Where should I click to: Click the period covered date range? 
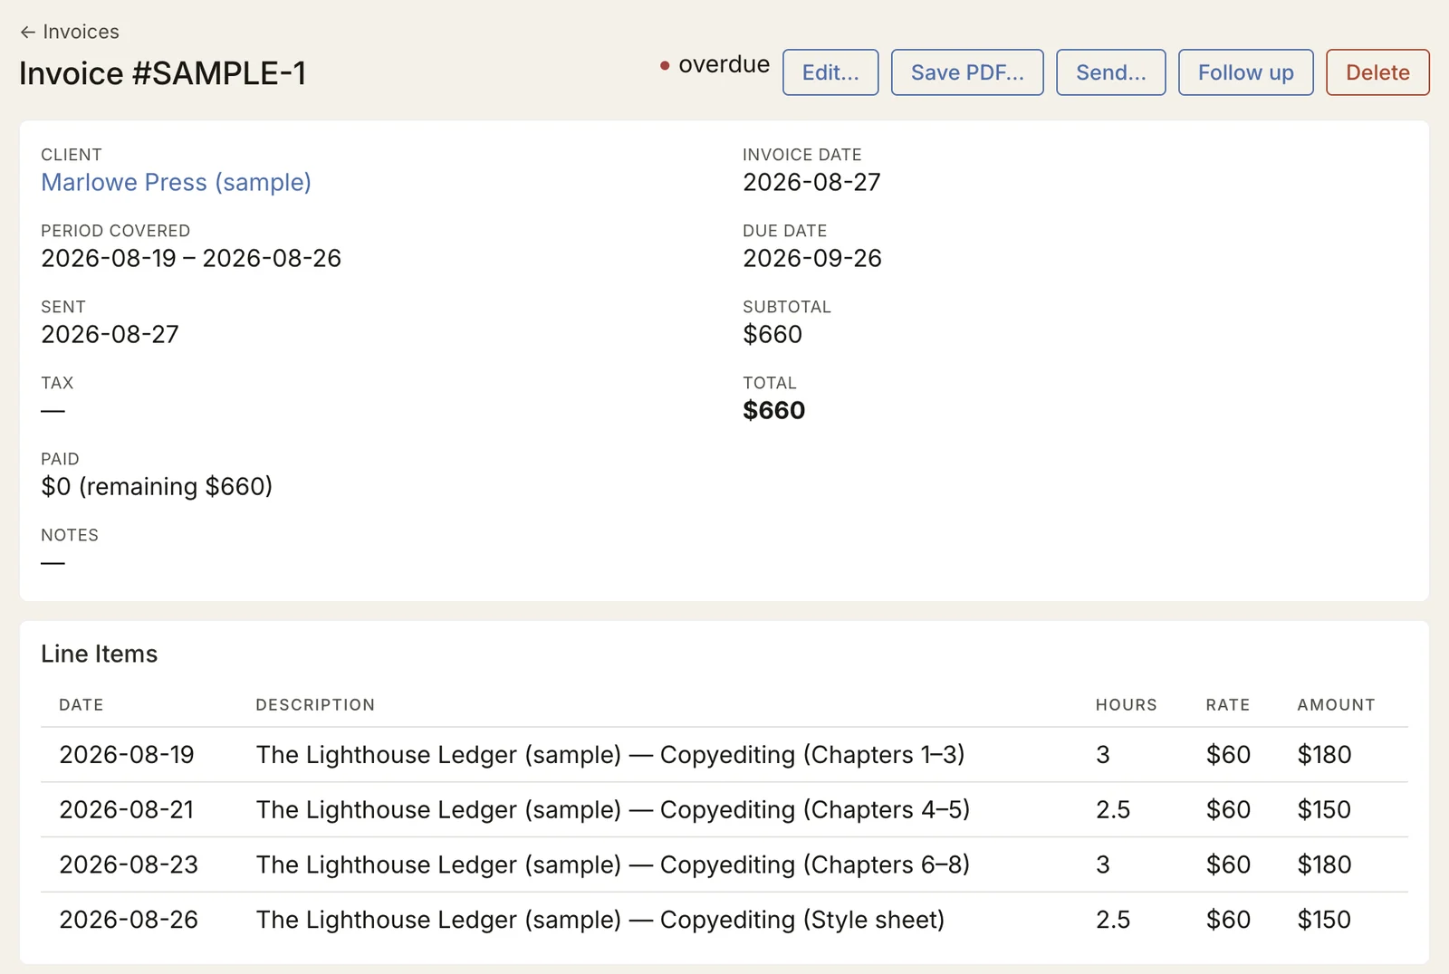pyautogui.click(x=191, y=258)
